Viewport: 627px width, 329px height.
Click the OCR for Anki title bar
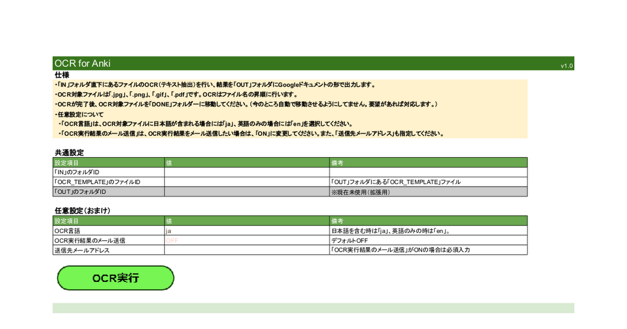tap(83, 63)
